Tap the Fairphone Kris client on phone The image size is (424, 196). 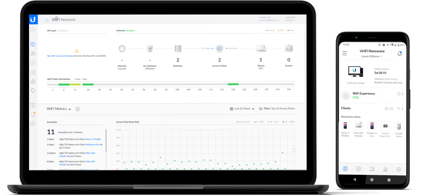point(372,129)
